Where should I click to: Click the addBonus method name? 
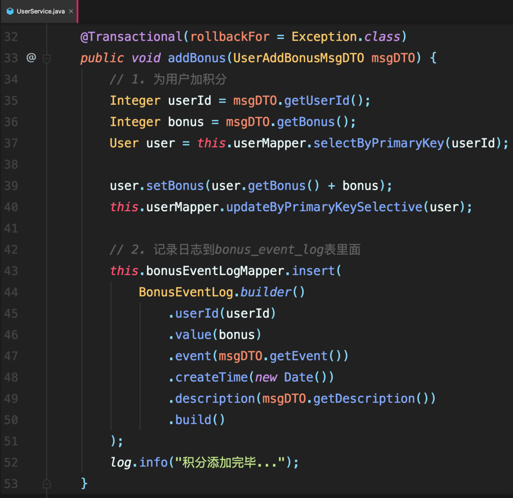(x=197, y=58)
